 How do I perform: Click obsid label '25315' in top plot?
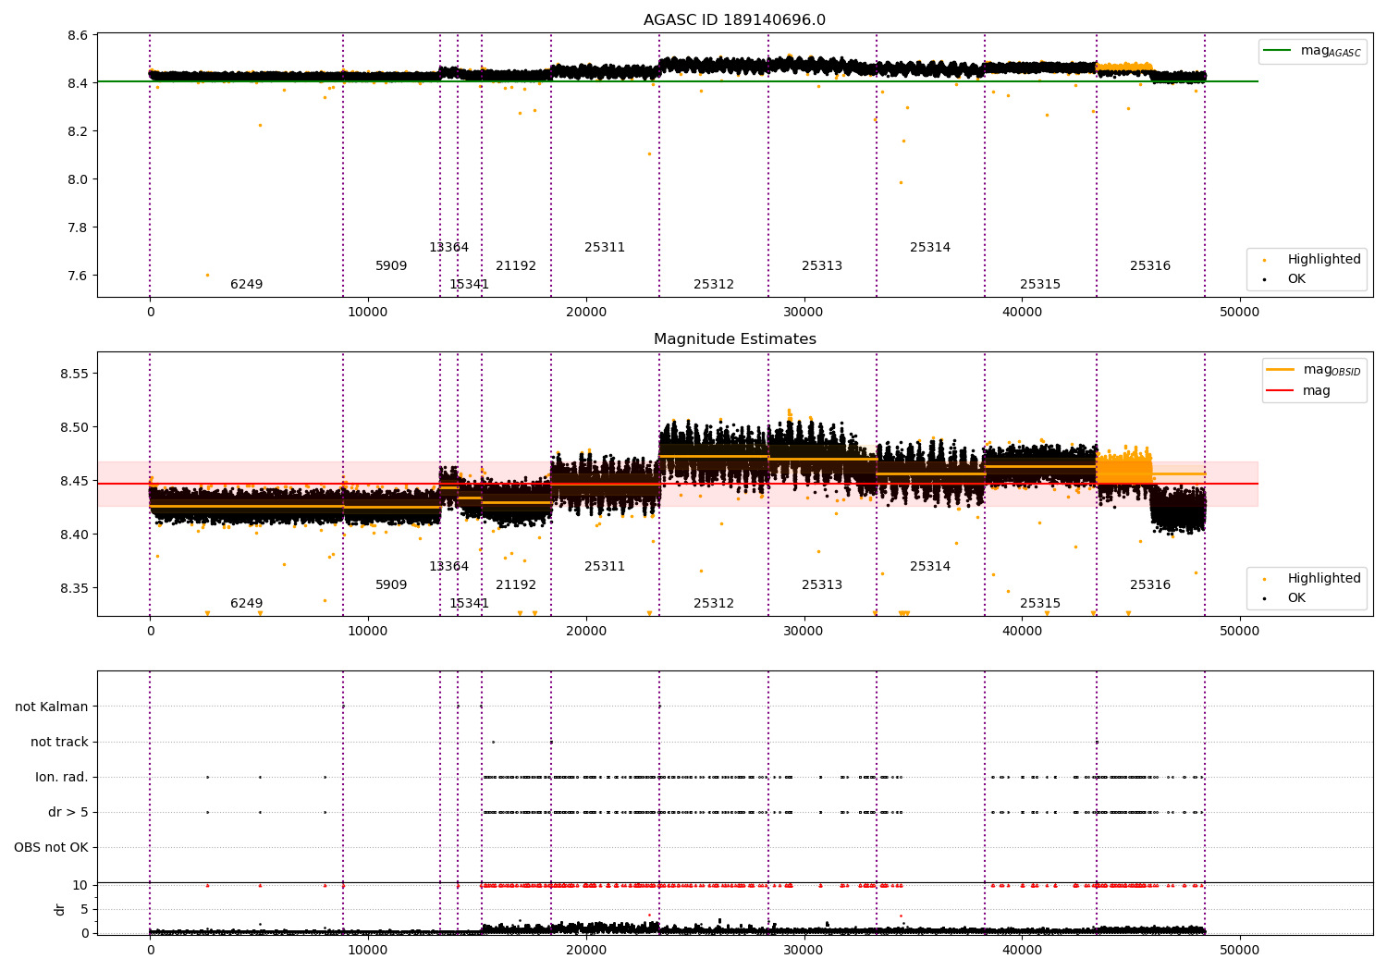1040,285
